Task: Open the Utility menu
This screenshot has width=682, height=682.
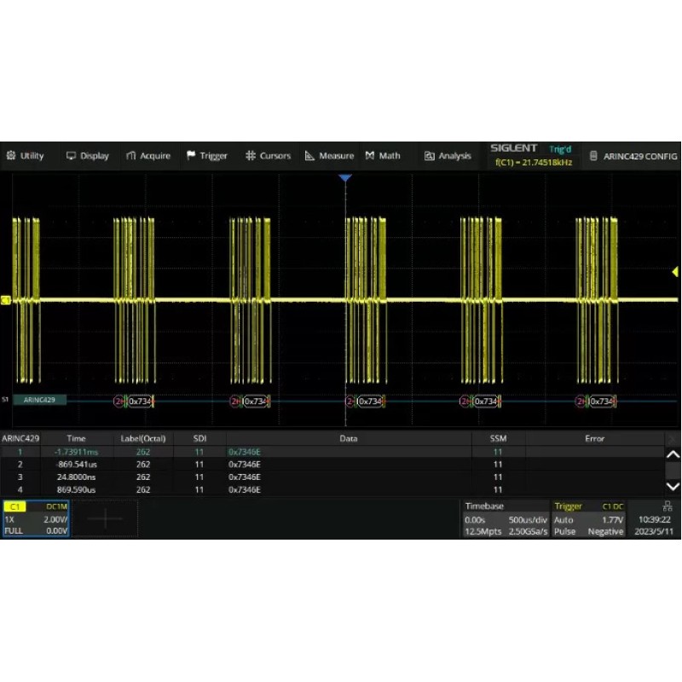Action: coord(25,156)
